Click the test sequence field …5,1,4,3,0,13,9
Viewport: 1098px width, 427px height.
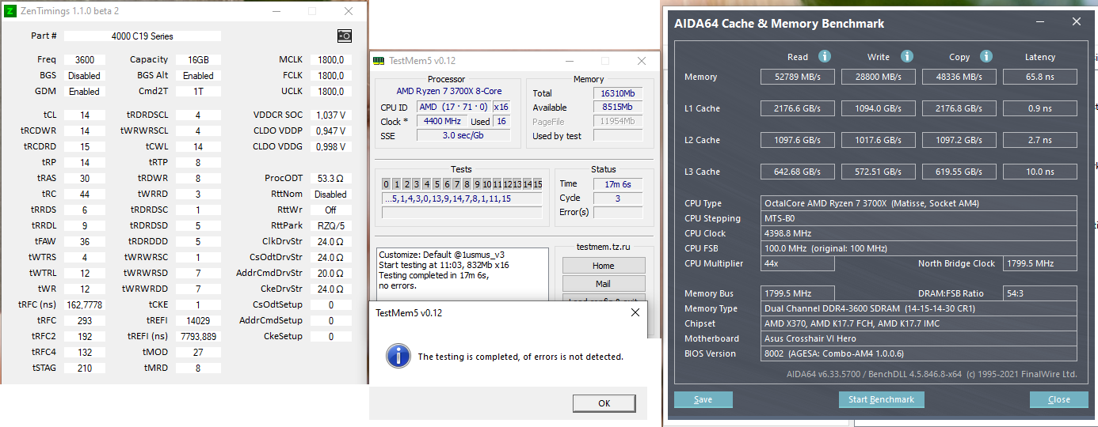tap(462, 198)
